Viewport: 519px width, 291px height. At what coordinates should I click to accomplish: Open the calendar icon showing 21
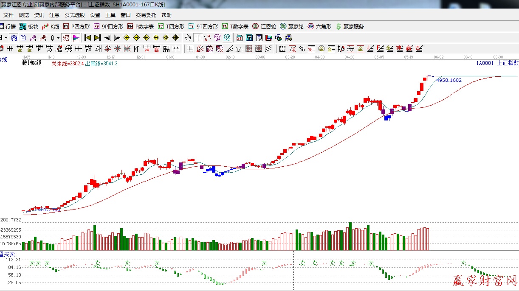click(240, 38)
